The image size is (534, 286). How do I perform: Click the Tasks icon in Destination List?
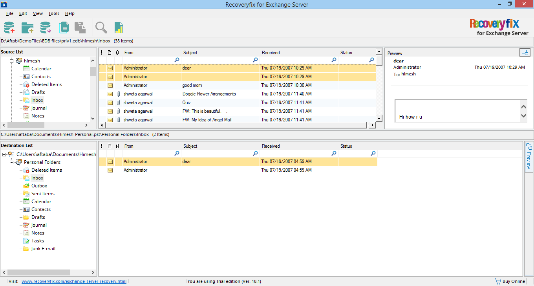tap(26, 241)
